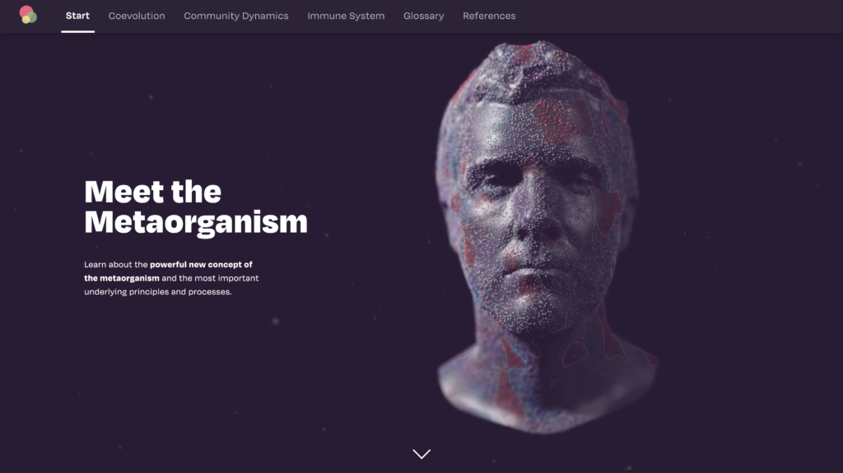Select the bold text 'powerful new concept of'
Viewport: 843px width, 473px height.
tap(201, 264)
